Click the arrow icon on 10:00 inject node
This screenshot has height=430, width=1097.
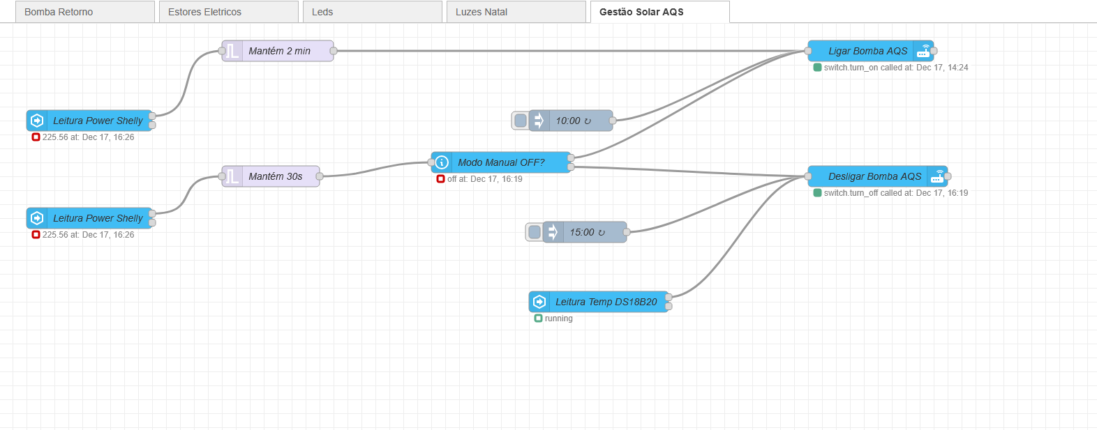point(539,121)
